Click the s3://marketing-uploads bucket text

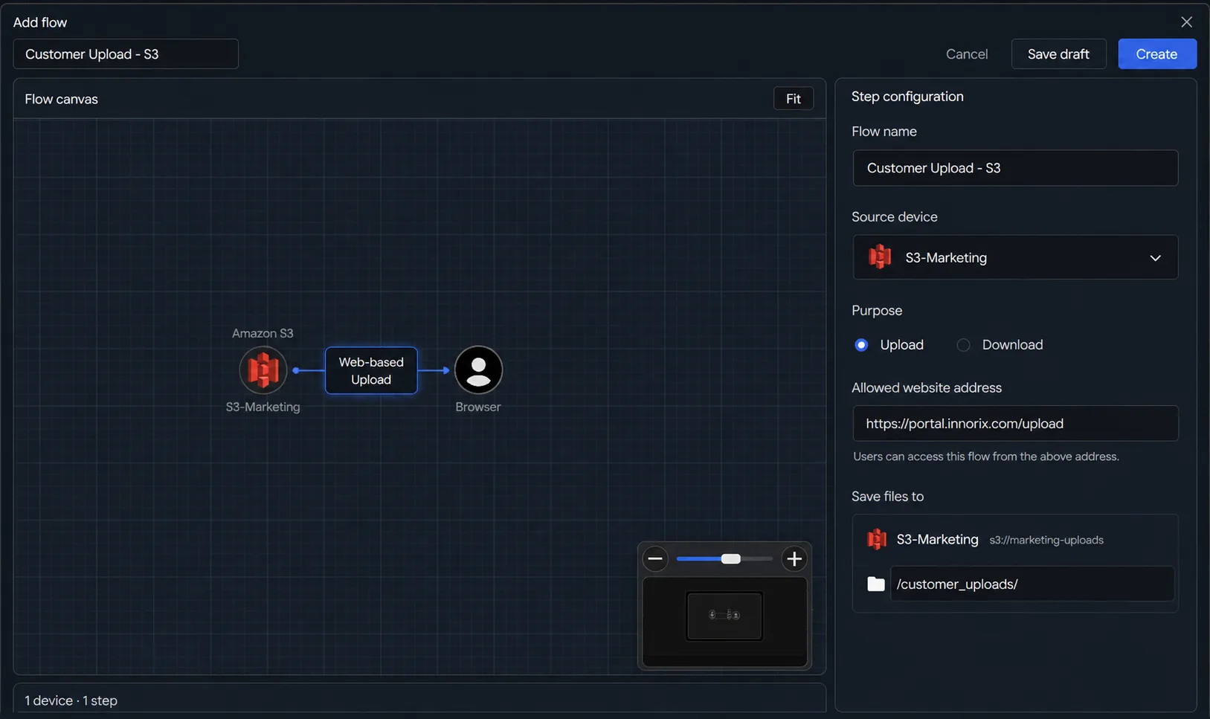(1046, 540)
